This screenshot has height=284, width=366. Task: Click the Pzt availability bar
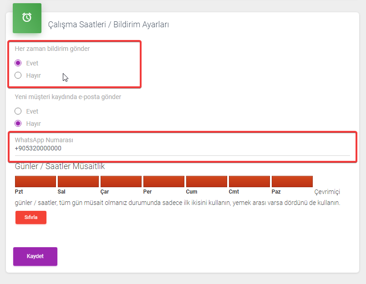coord(36,181)
